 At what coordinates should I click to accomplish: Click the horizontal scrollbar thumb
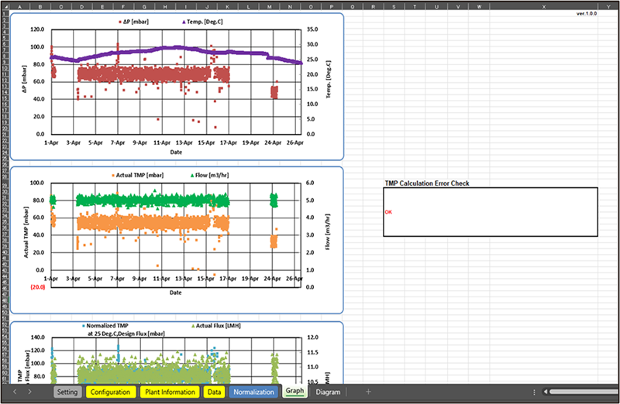click(581, 392)
